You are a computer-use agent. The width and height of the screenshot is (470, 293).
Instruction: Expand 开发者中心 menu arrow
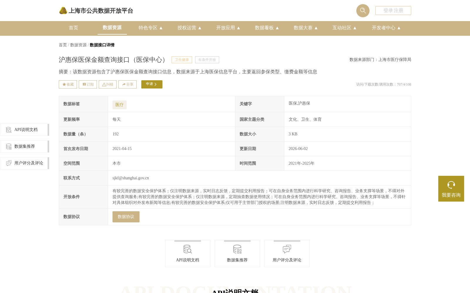pos(399,28)
